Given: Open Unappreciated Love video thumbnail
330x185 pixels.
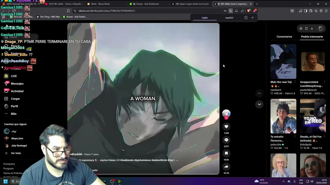Looking at the screenshot, I should click(x=313, y=61).
